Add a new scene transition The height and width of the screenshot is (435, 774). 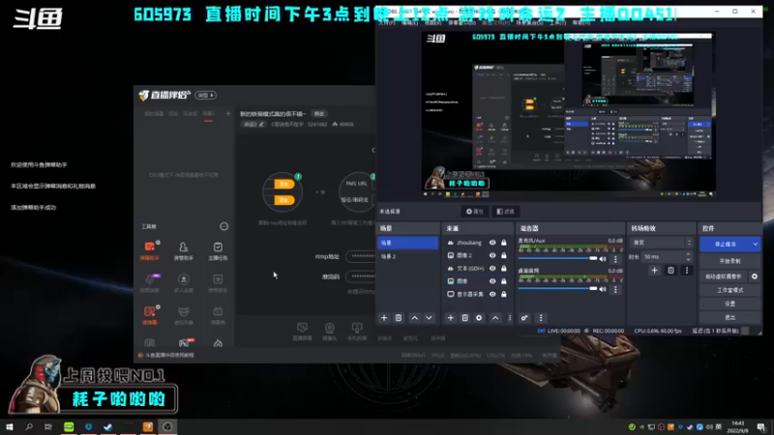(654, 271)
